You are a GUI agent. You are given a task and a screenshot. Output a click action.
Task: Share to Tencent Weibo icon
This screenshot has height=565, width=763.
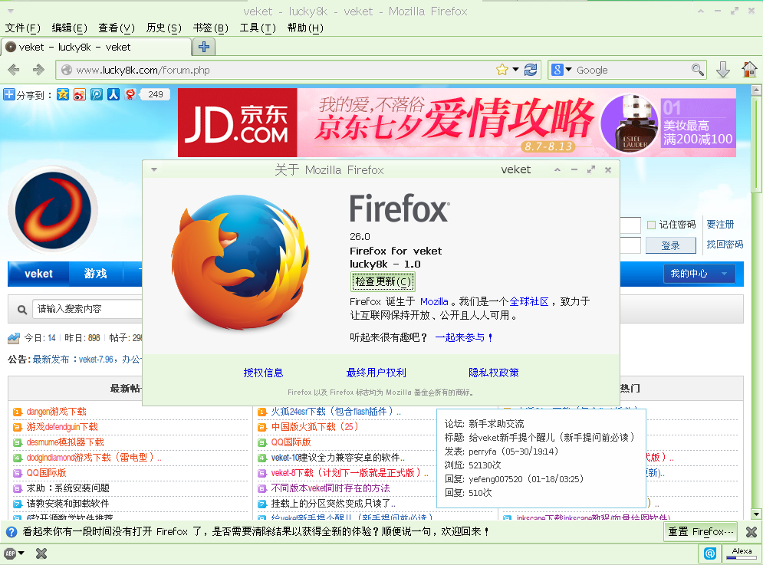coord(97,94)
